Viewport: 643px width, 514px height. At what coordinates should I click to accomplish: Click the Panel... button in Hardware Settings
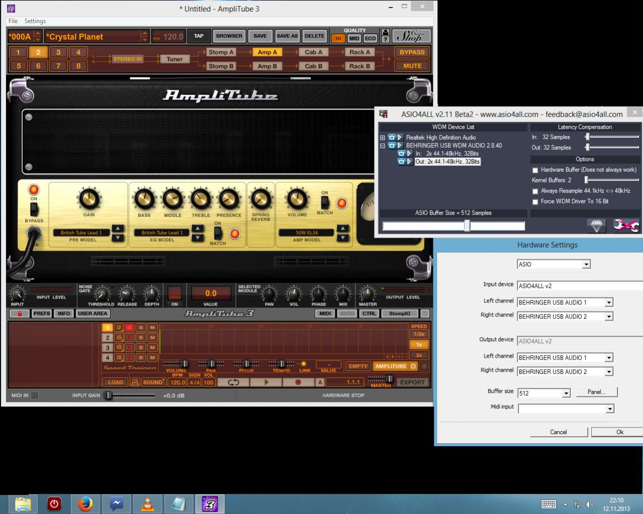[596, 392]
